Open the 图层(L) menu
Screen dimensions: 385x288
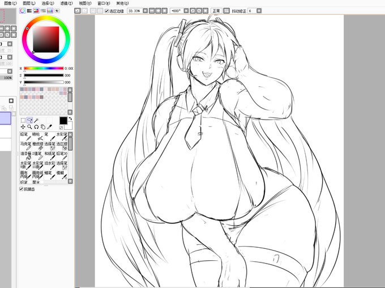pyautogui.click(x=29, y=3)
